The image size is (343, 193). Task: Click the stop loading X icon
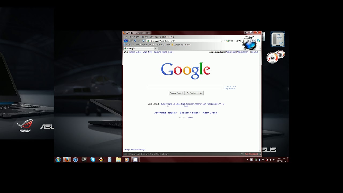[139, 41]
